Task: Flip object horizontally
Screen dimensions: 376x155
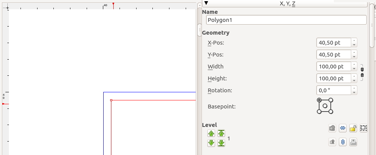Action: [x=342, y=128]
